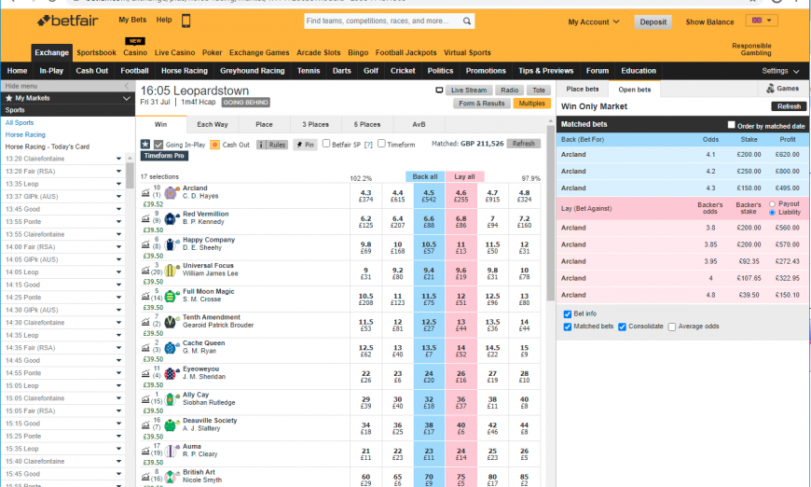The image size is (811, 487).
Task: Click the live stream screen icon
Action: click(439, 90)
